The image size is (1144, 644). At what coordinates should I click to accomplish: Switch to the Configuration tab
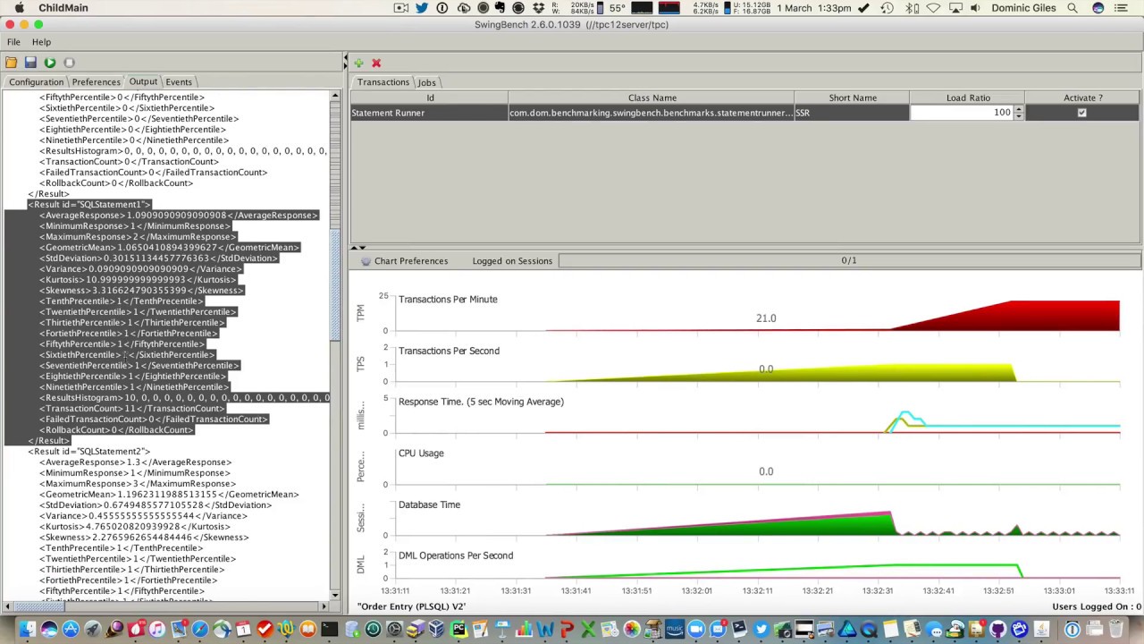[37, 82]
